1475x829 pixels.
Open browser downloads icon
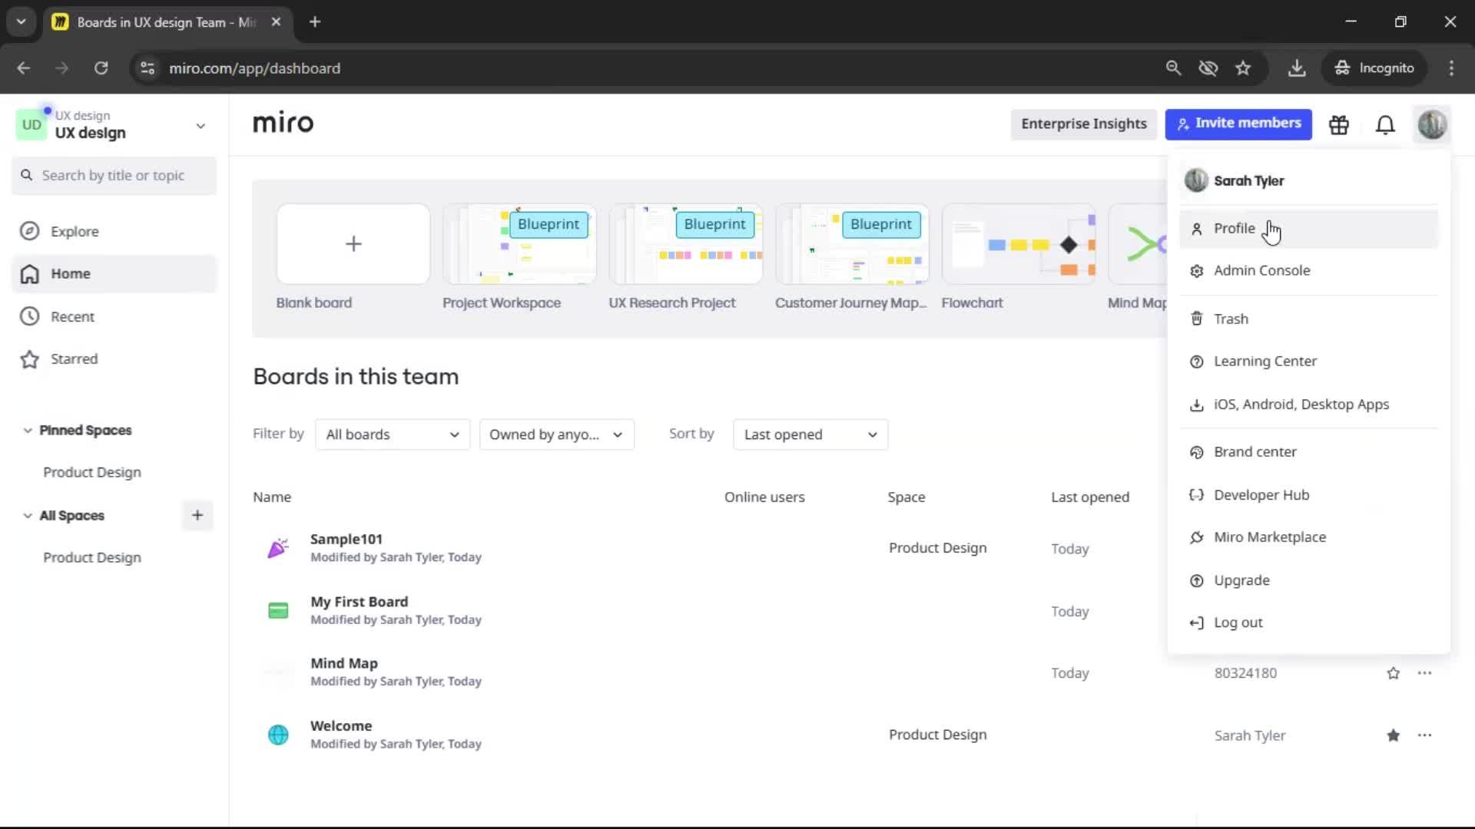pos(1297,68)
